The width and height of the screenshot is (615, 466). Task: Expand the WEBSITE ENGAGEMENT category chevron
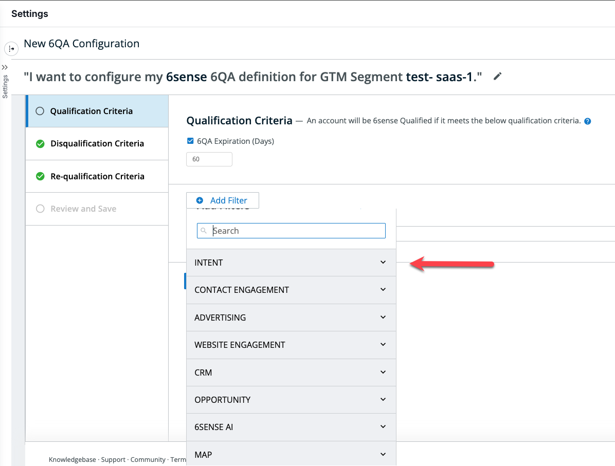(383, 344)
